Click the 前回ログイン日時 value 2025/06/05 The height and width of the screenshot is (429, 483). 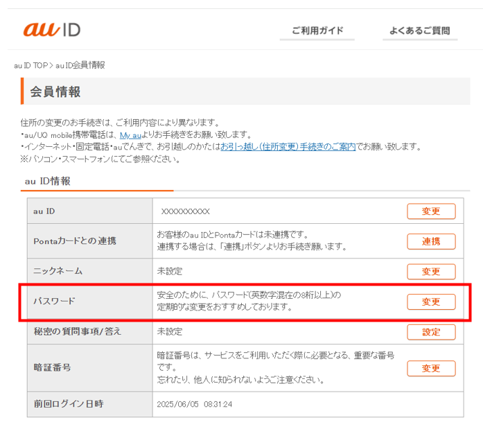click(x=177, y=404)
